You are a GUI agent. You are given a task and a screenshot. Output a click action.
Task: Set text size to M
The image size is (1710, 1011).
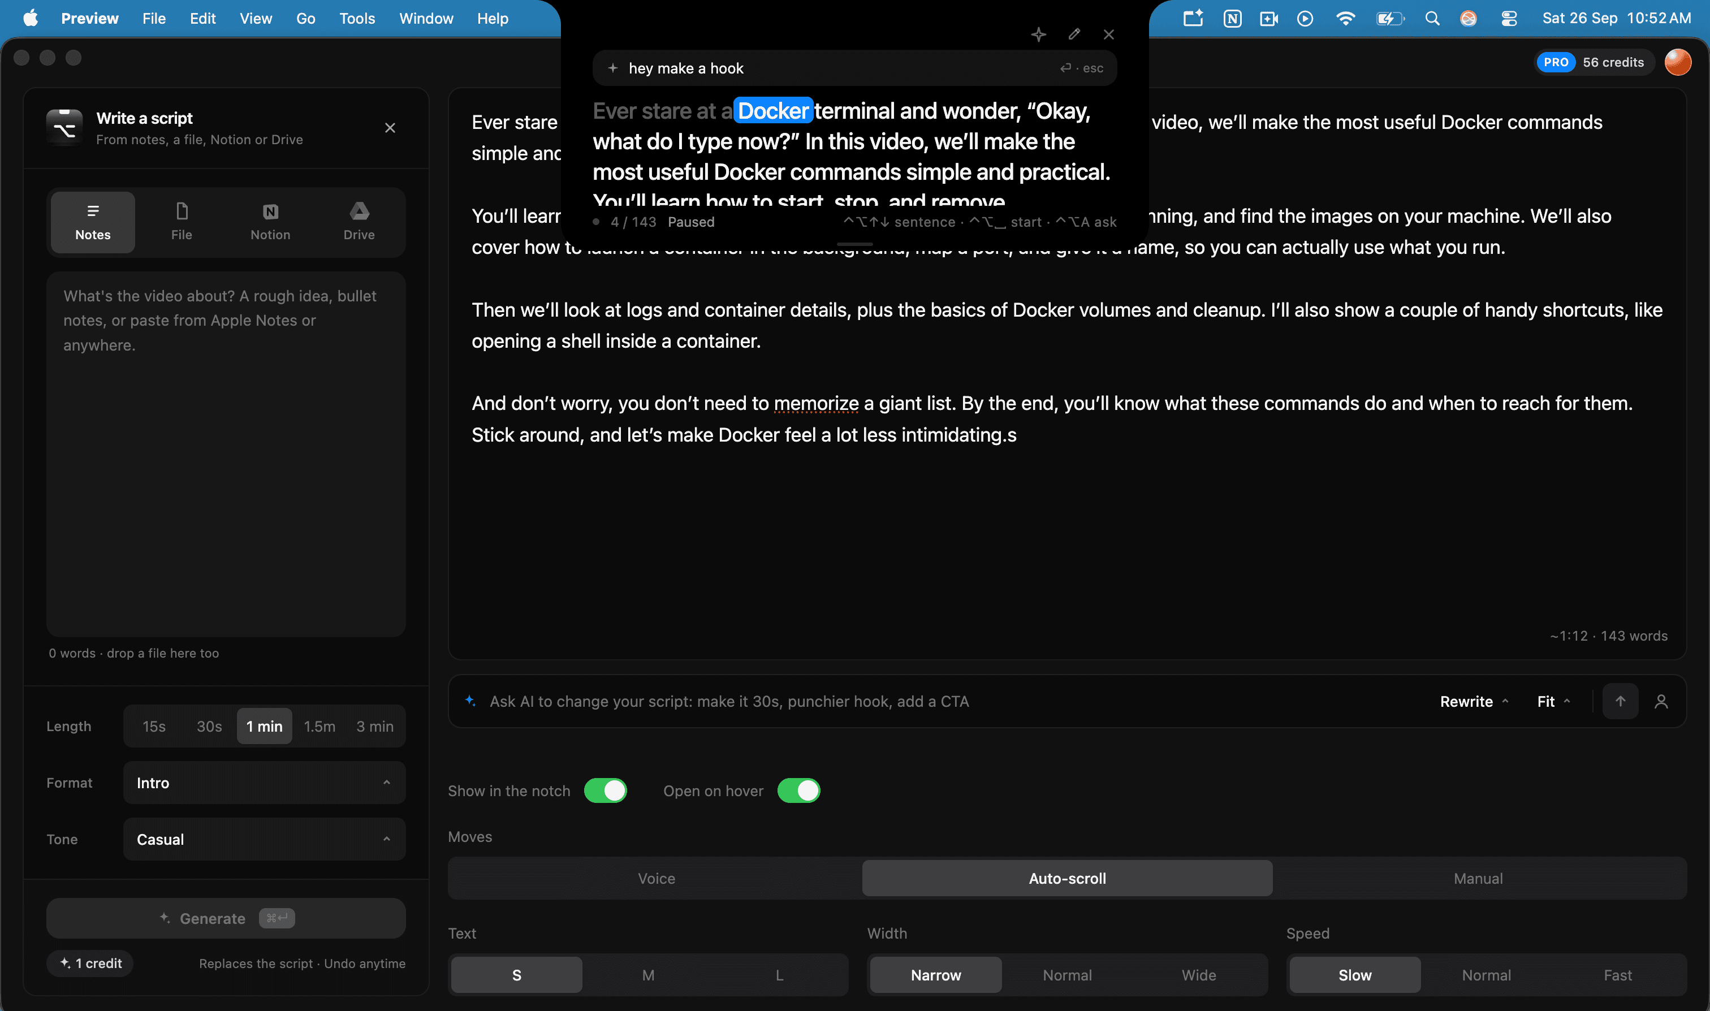pos(648,975)
